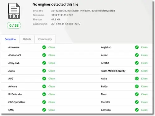This screenshot has width=155, height=116.
Task: Click the AegisLab engine name
Action: point(106,47)
